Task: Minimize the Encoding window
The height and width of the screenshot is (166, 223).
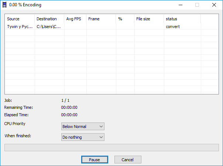Action: pos(181,5)
